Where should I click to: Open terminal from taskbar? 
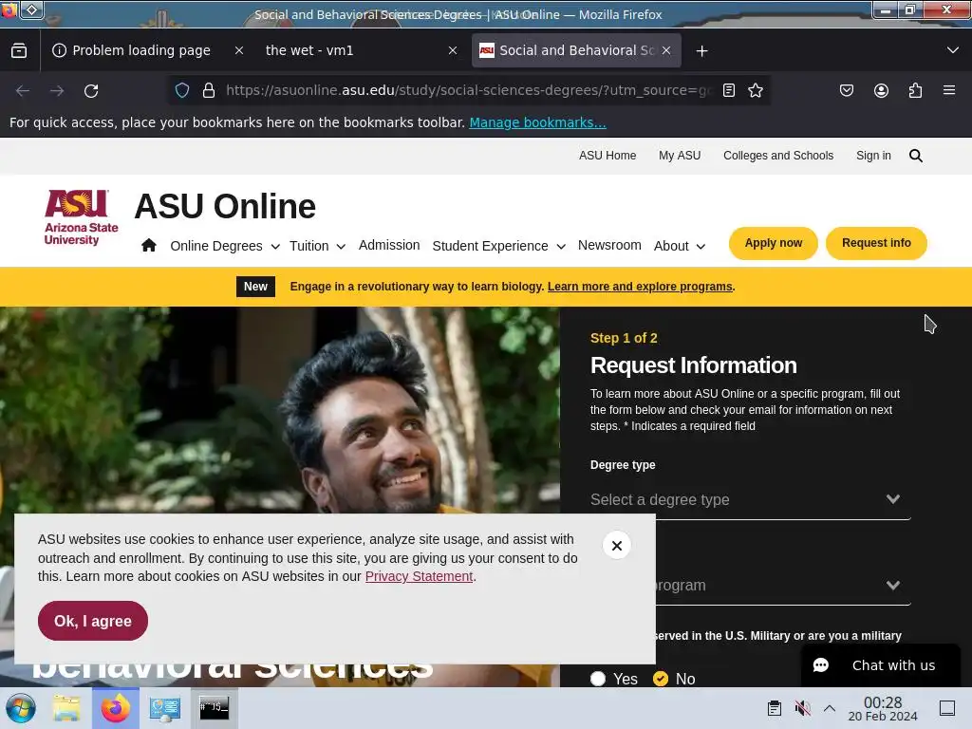click(214, 708)
